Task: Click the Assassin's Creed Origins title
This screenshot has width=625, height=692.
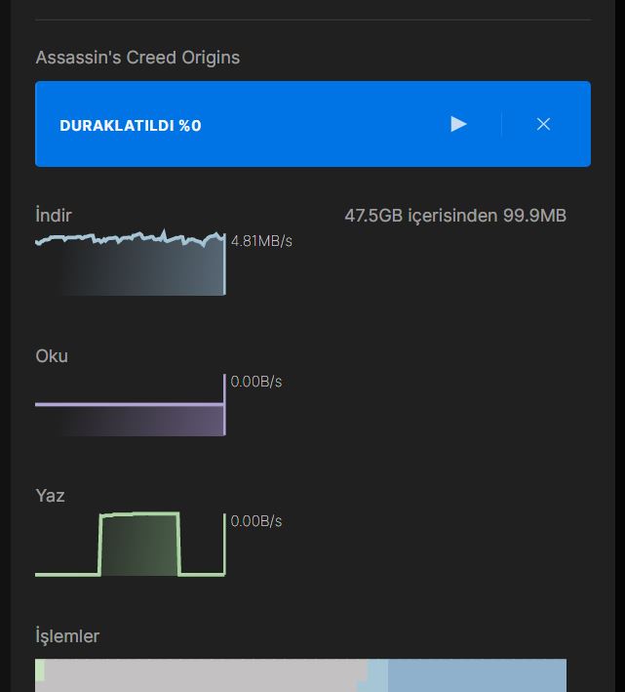Action: point(137,58)
